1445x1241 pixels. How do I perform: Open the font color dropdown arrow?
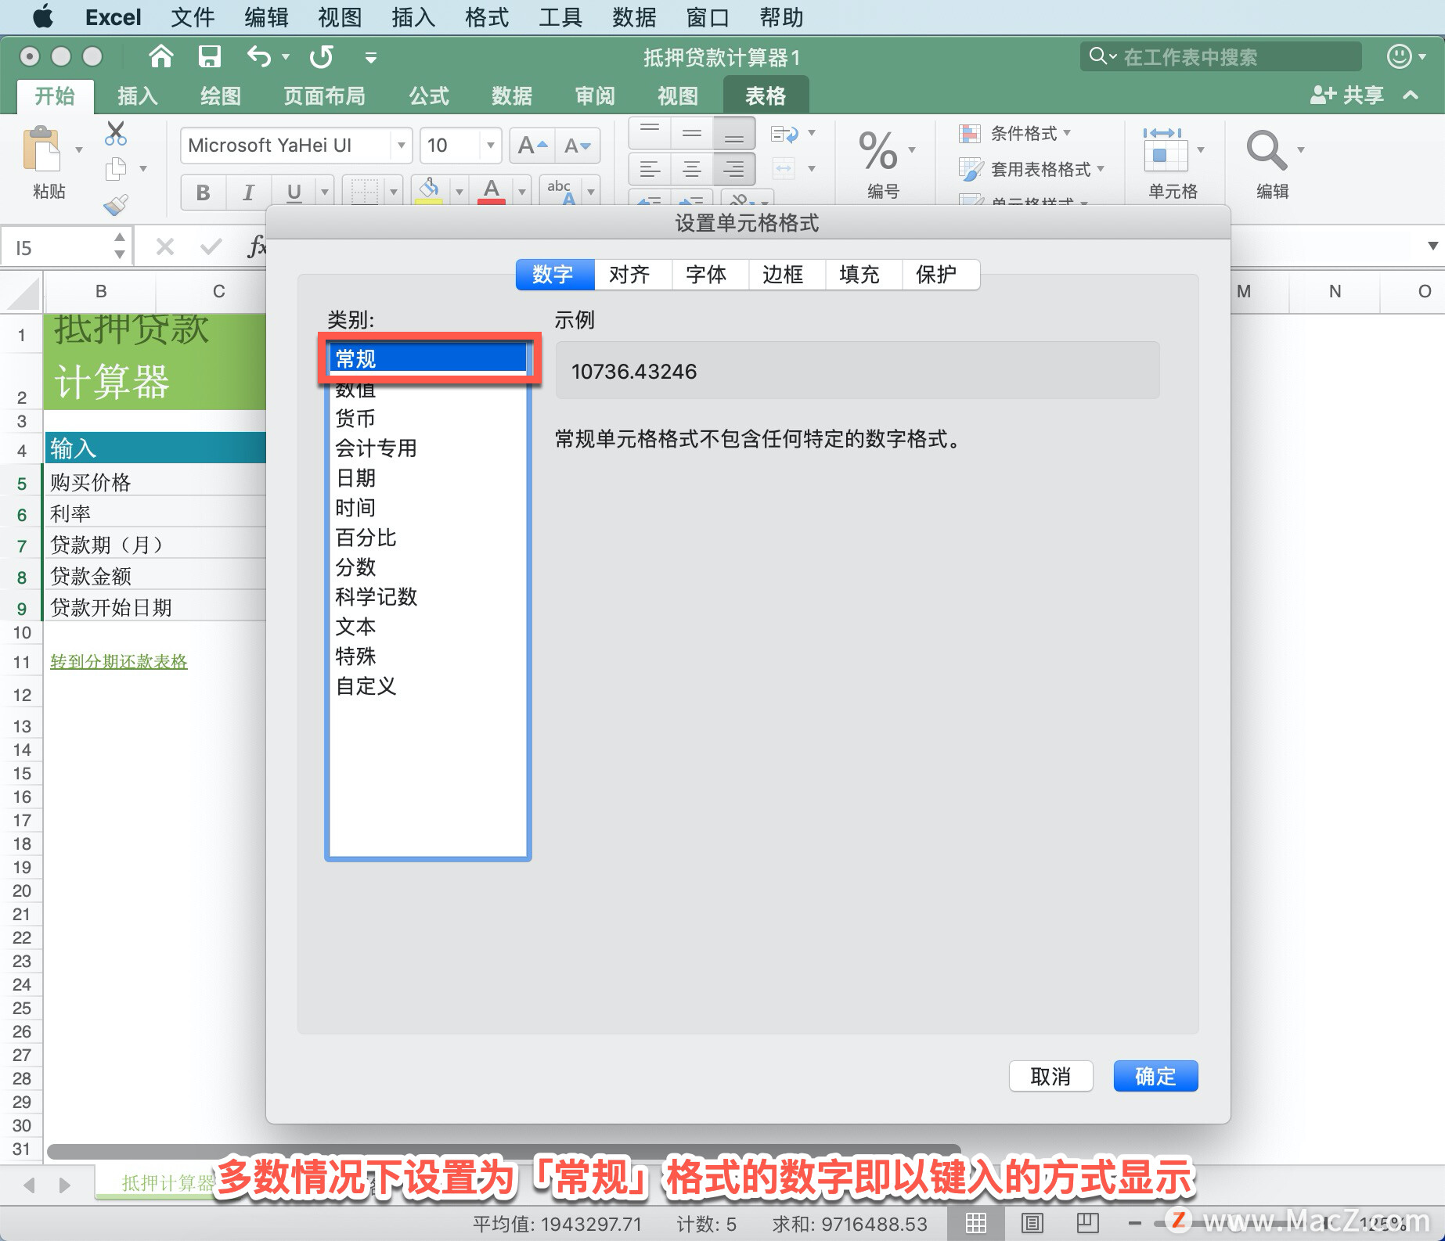522,192
